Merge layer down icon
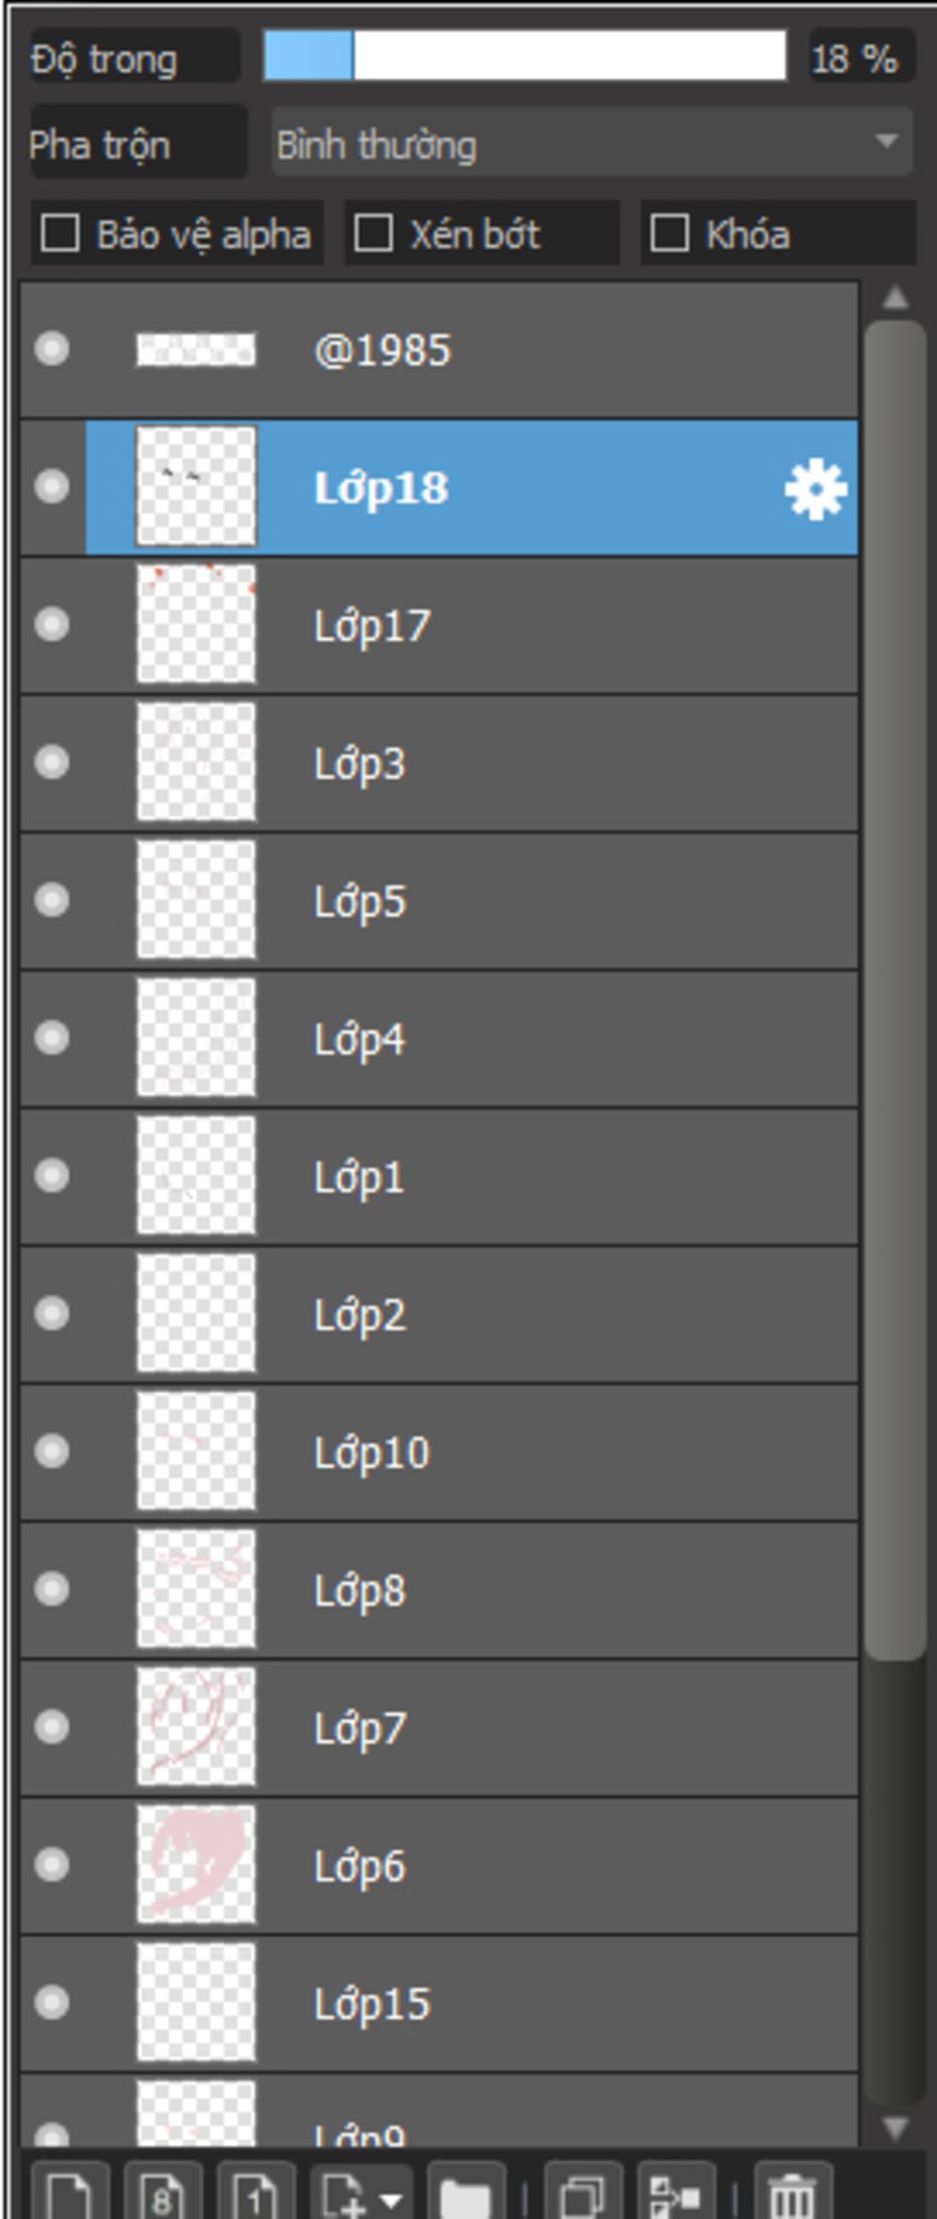937x2219 pixels. click(x=675, y=2193)
